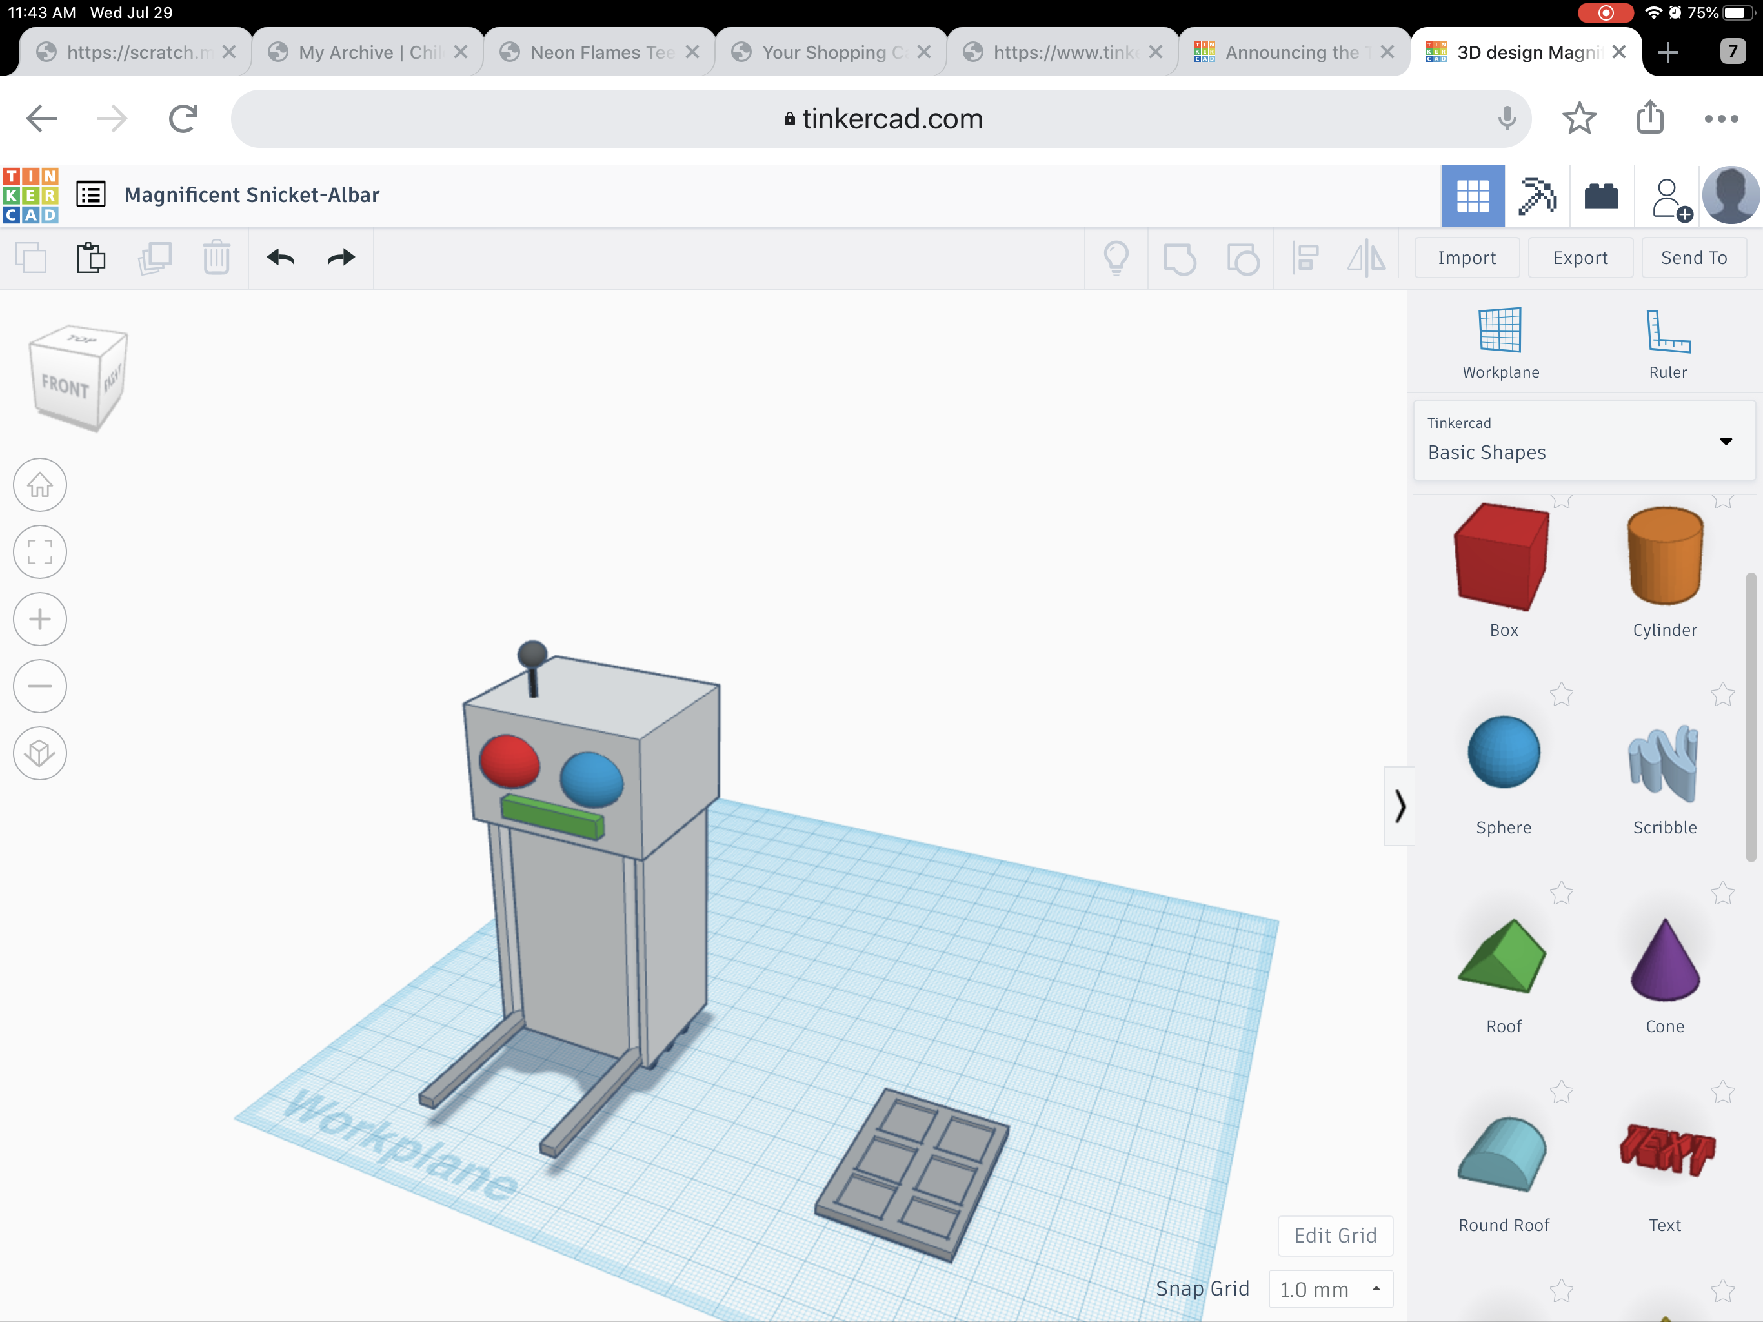Click the Ungroup shapes icon

point(1242,258)
